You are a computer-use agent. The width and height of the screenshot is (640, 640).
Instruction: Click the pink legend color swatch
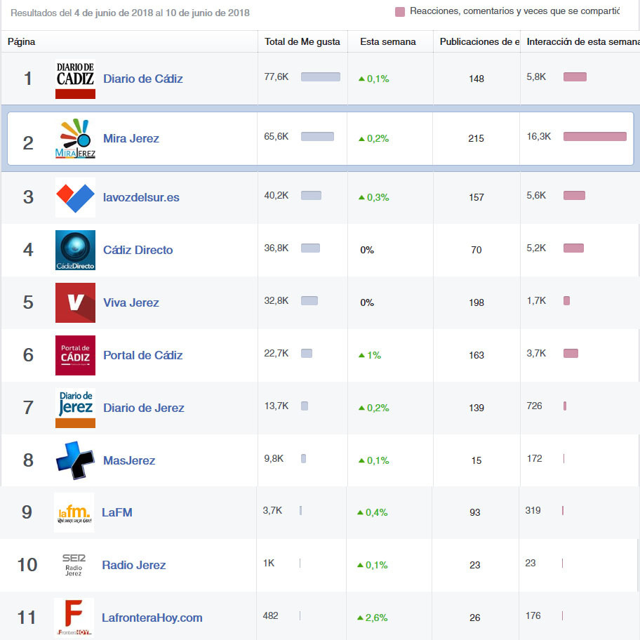click(x=400, y=12)
